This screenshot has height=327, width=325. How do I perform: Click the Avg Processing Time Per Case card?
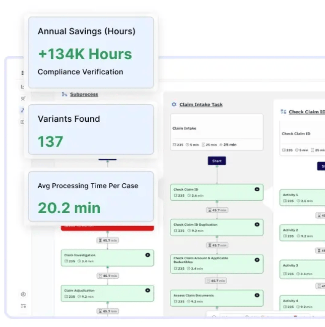pos(91,196)
